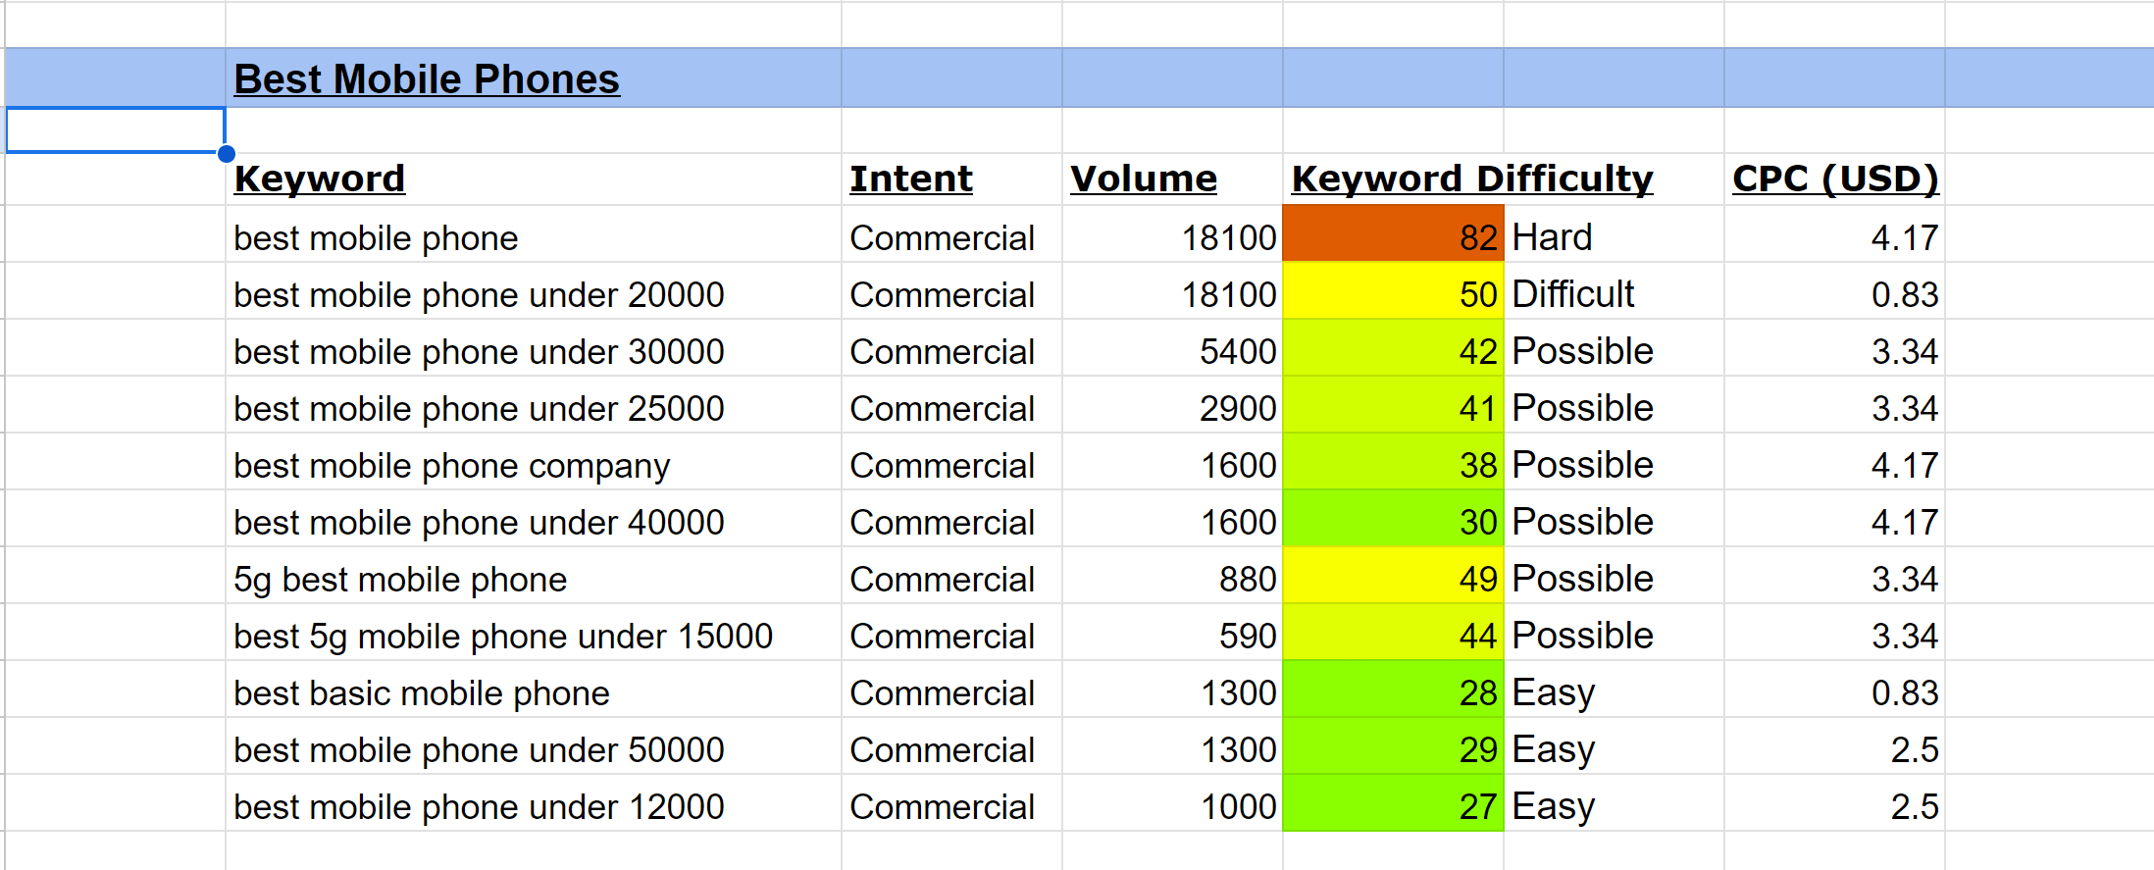Click the Volume column header cell

tap(1144, 179)
